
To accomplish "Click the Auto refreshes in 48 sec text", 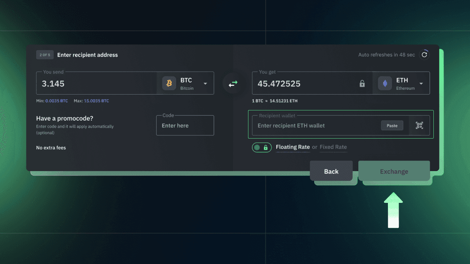I will coord(387,55).
